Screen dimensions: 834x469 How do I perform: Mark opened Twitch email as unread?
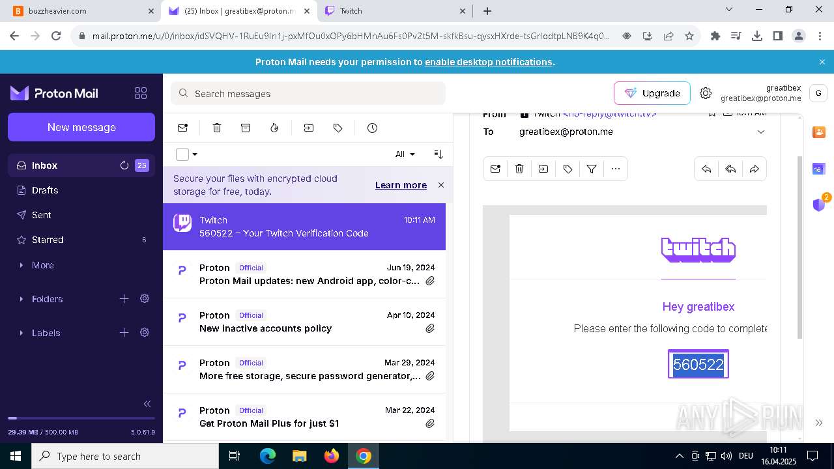[x=495, y=169]
